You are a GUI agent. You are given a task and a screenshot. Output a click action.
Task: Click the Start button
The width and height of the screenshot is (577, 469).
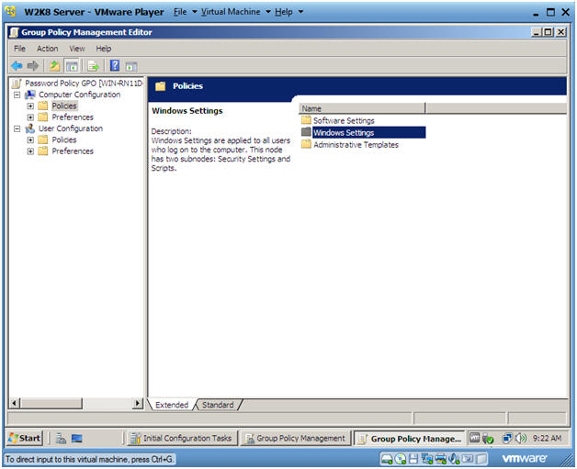pyautogui.click(x=25, y=438)
